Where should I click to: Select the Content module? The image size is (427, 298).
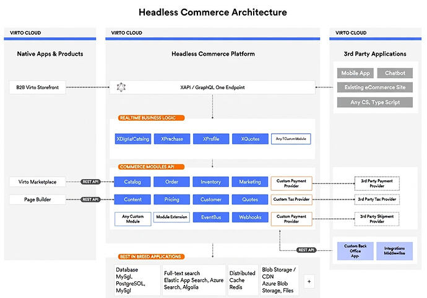point(132,199)
